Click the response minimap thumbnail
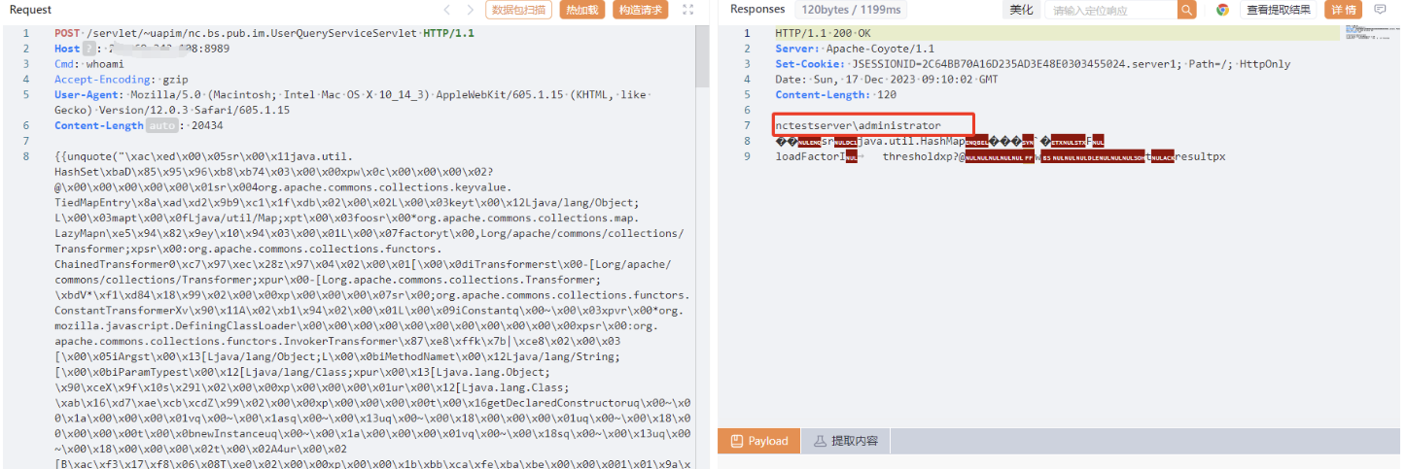The image size is (1407, 469). tap(1370, 34)
